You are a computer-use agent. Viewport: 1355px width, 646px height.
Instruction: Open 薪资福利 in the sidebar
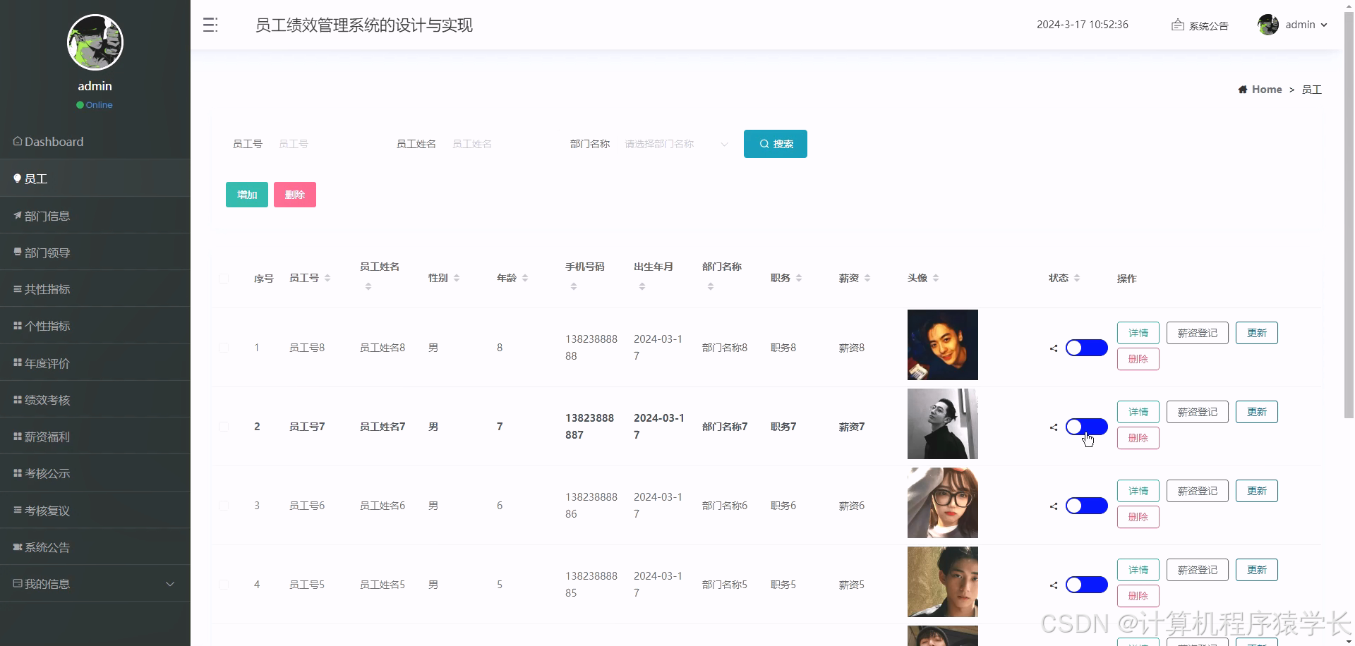point(95,437)
